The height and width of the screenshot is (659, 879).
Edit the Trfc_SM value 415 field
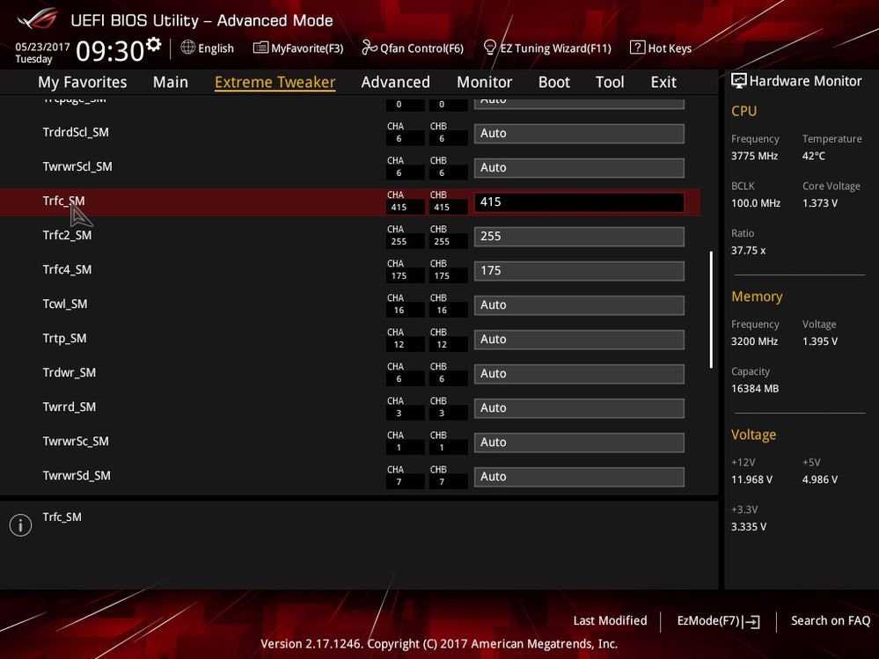click(579, 202)
